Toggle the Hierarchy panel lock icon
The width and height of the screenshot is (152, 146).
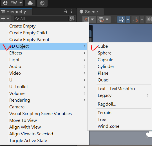(65, 11)
